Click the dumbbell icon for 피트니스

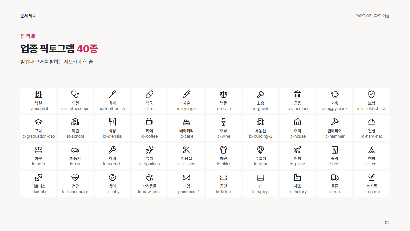tap(38, 177)
